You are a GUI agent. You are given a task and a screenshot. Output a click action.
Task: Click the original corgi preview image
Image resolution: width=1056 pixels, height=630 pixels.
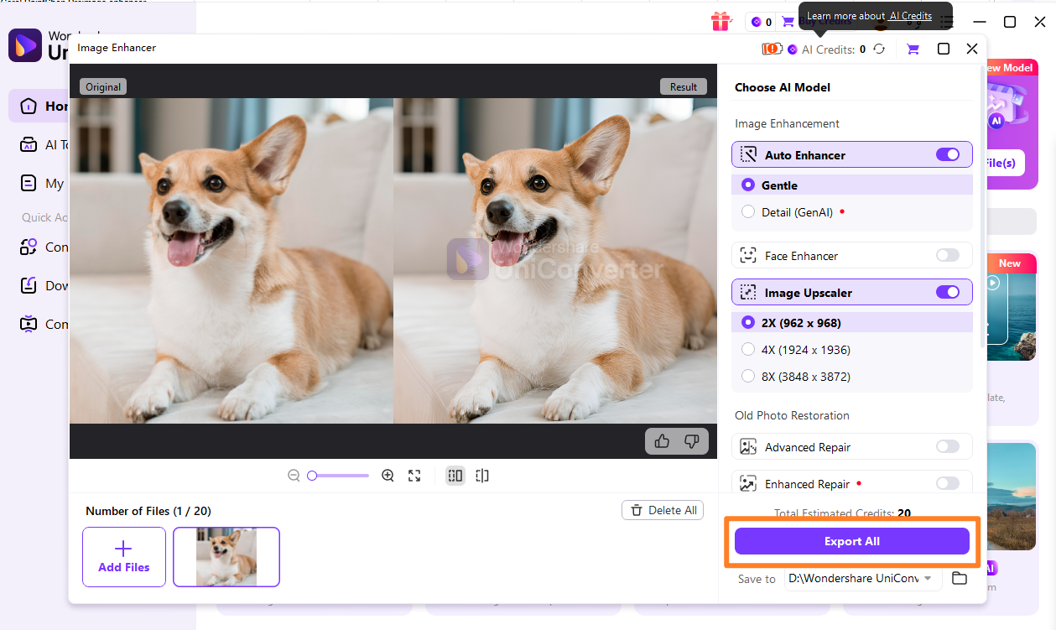click(231, 261)
